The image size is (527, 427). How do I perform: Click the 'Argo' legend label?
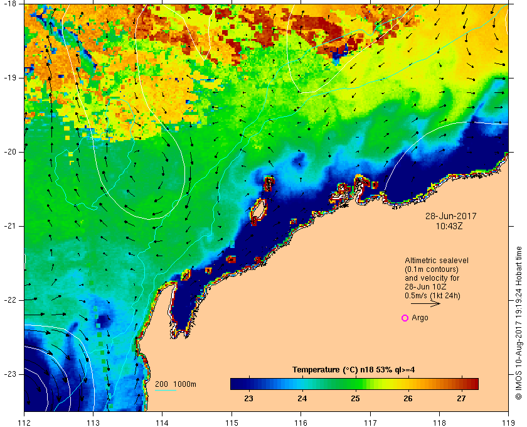(x=420, y=318)
